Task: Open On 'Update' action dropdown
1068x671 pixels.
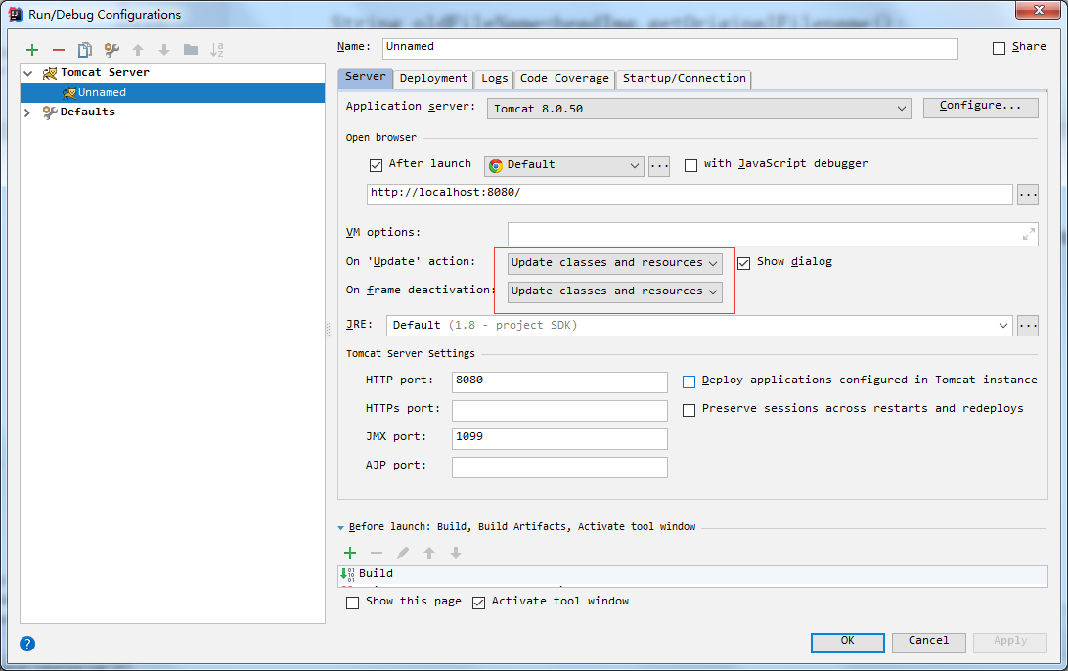Action: point(614,263)
